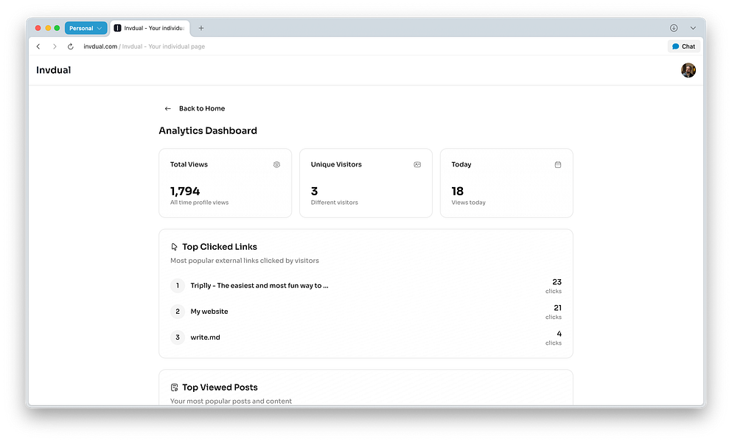This screenshot has height=442, width=732.
Task: Open the My website link entry
Action: tap(209, 312)
